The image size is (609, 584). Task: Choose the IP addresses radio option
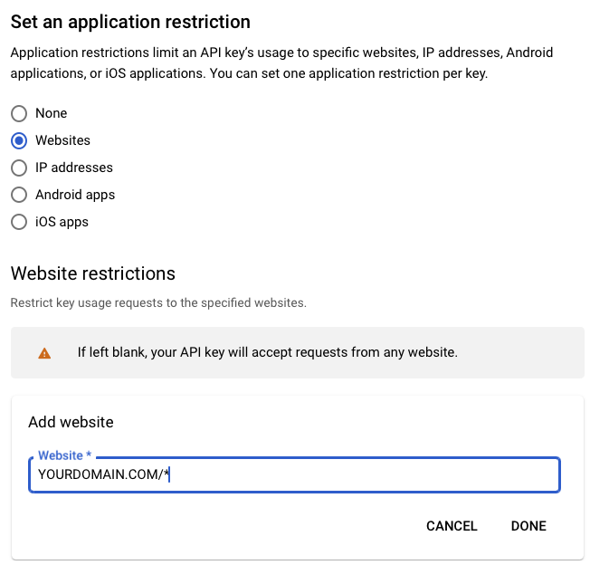pos(18,168)
